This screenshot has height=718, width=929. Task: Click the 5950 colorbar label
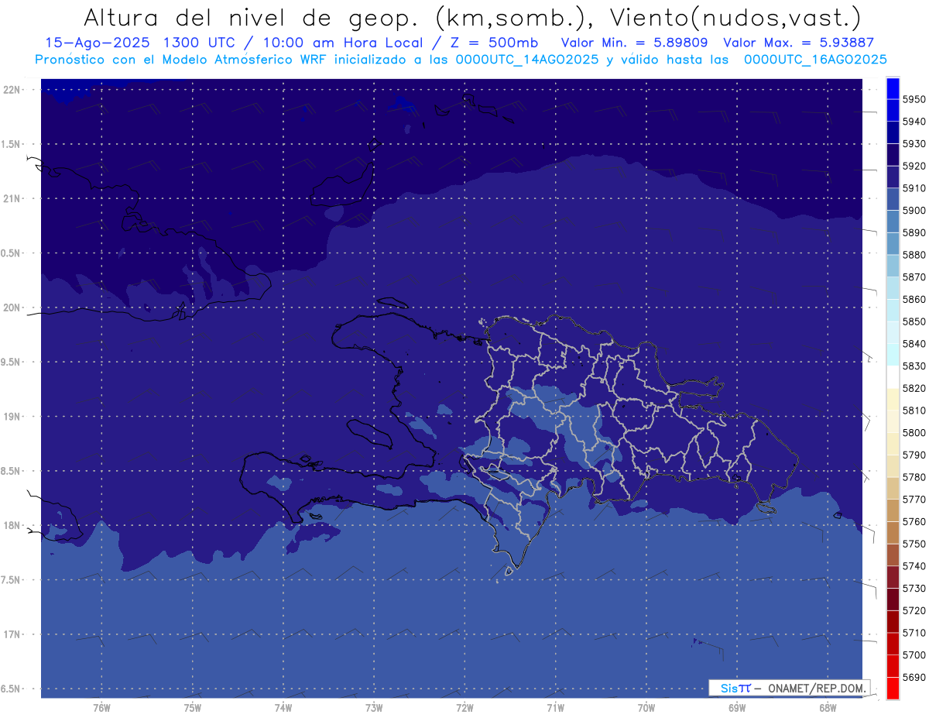click(914, 99)
